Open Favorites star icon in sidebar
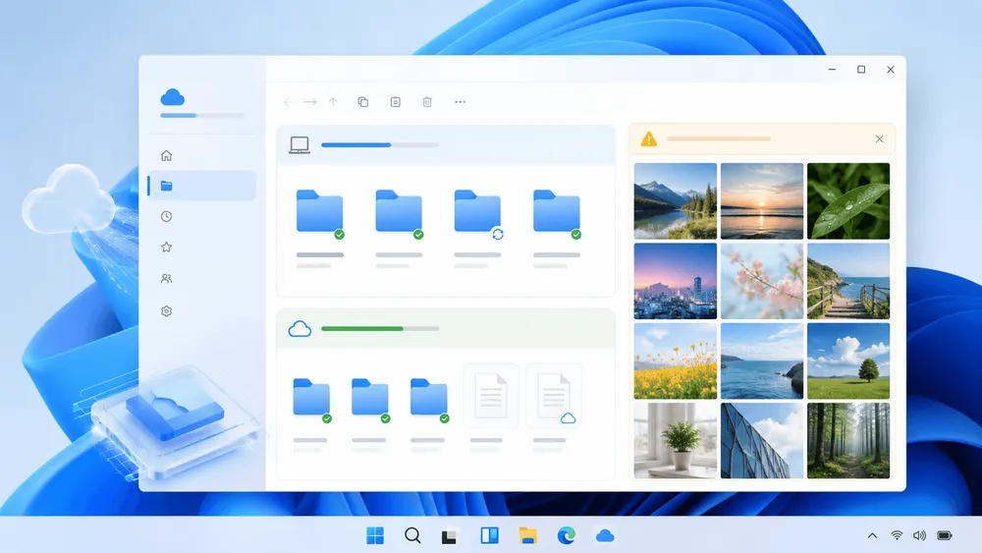The image size is (982, 553). [x=166, y=247]
